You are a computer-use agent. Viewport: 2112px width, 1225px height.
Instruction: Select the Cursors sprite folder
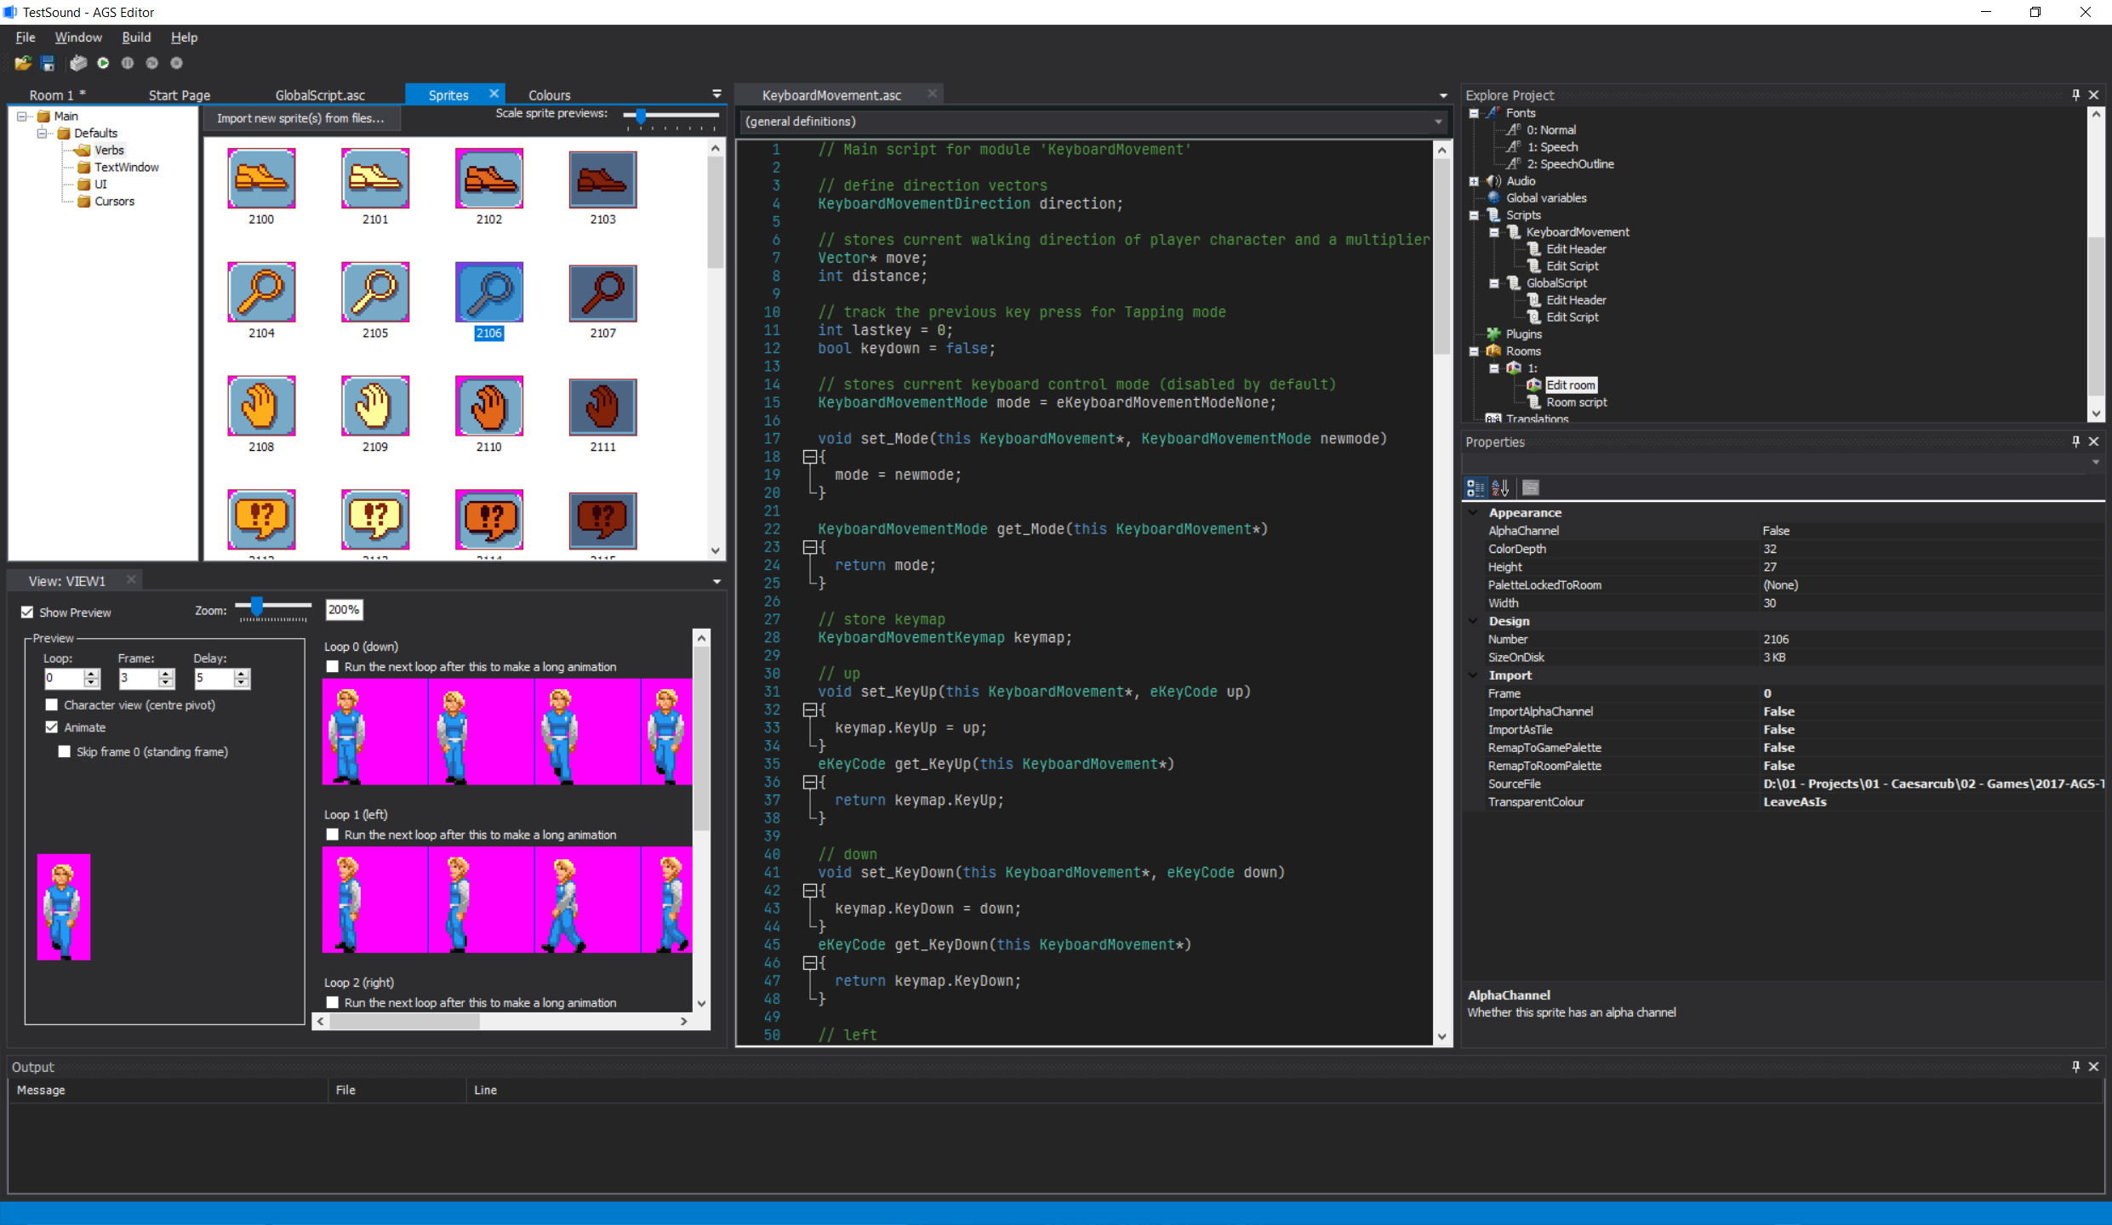tap(114, 201)
